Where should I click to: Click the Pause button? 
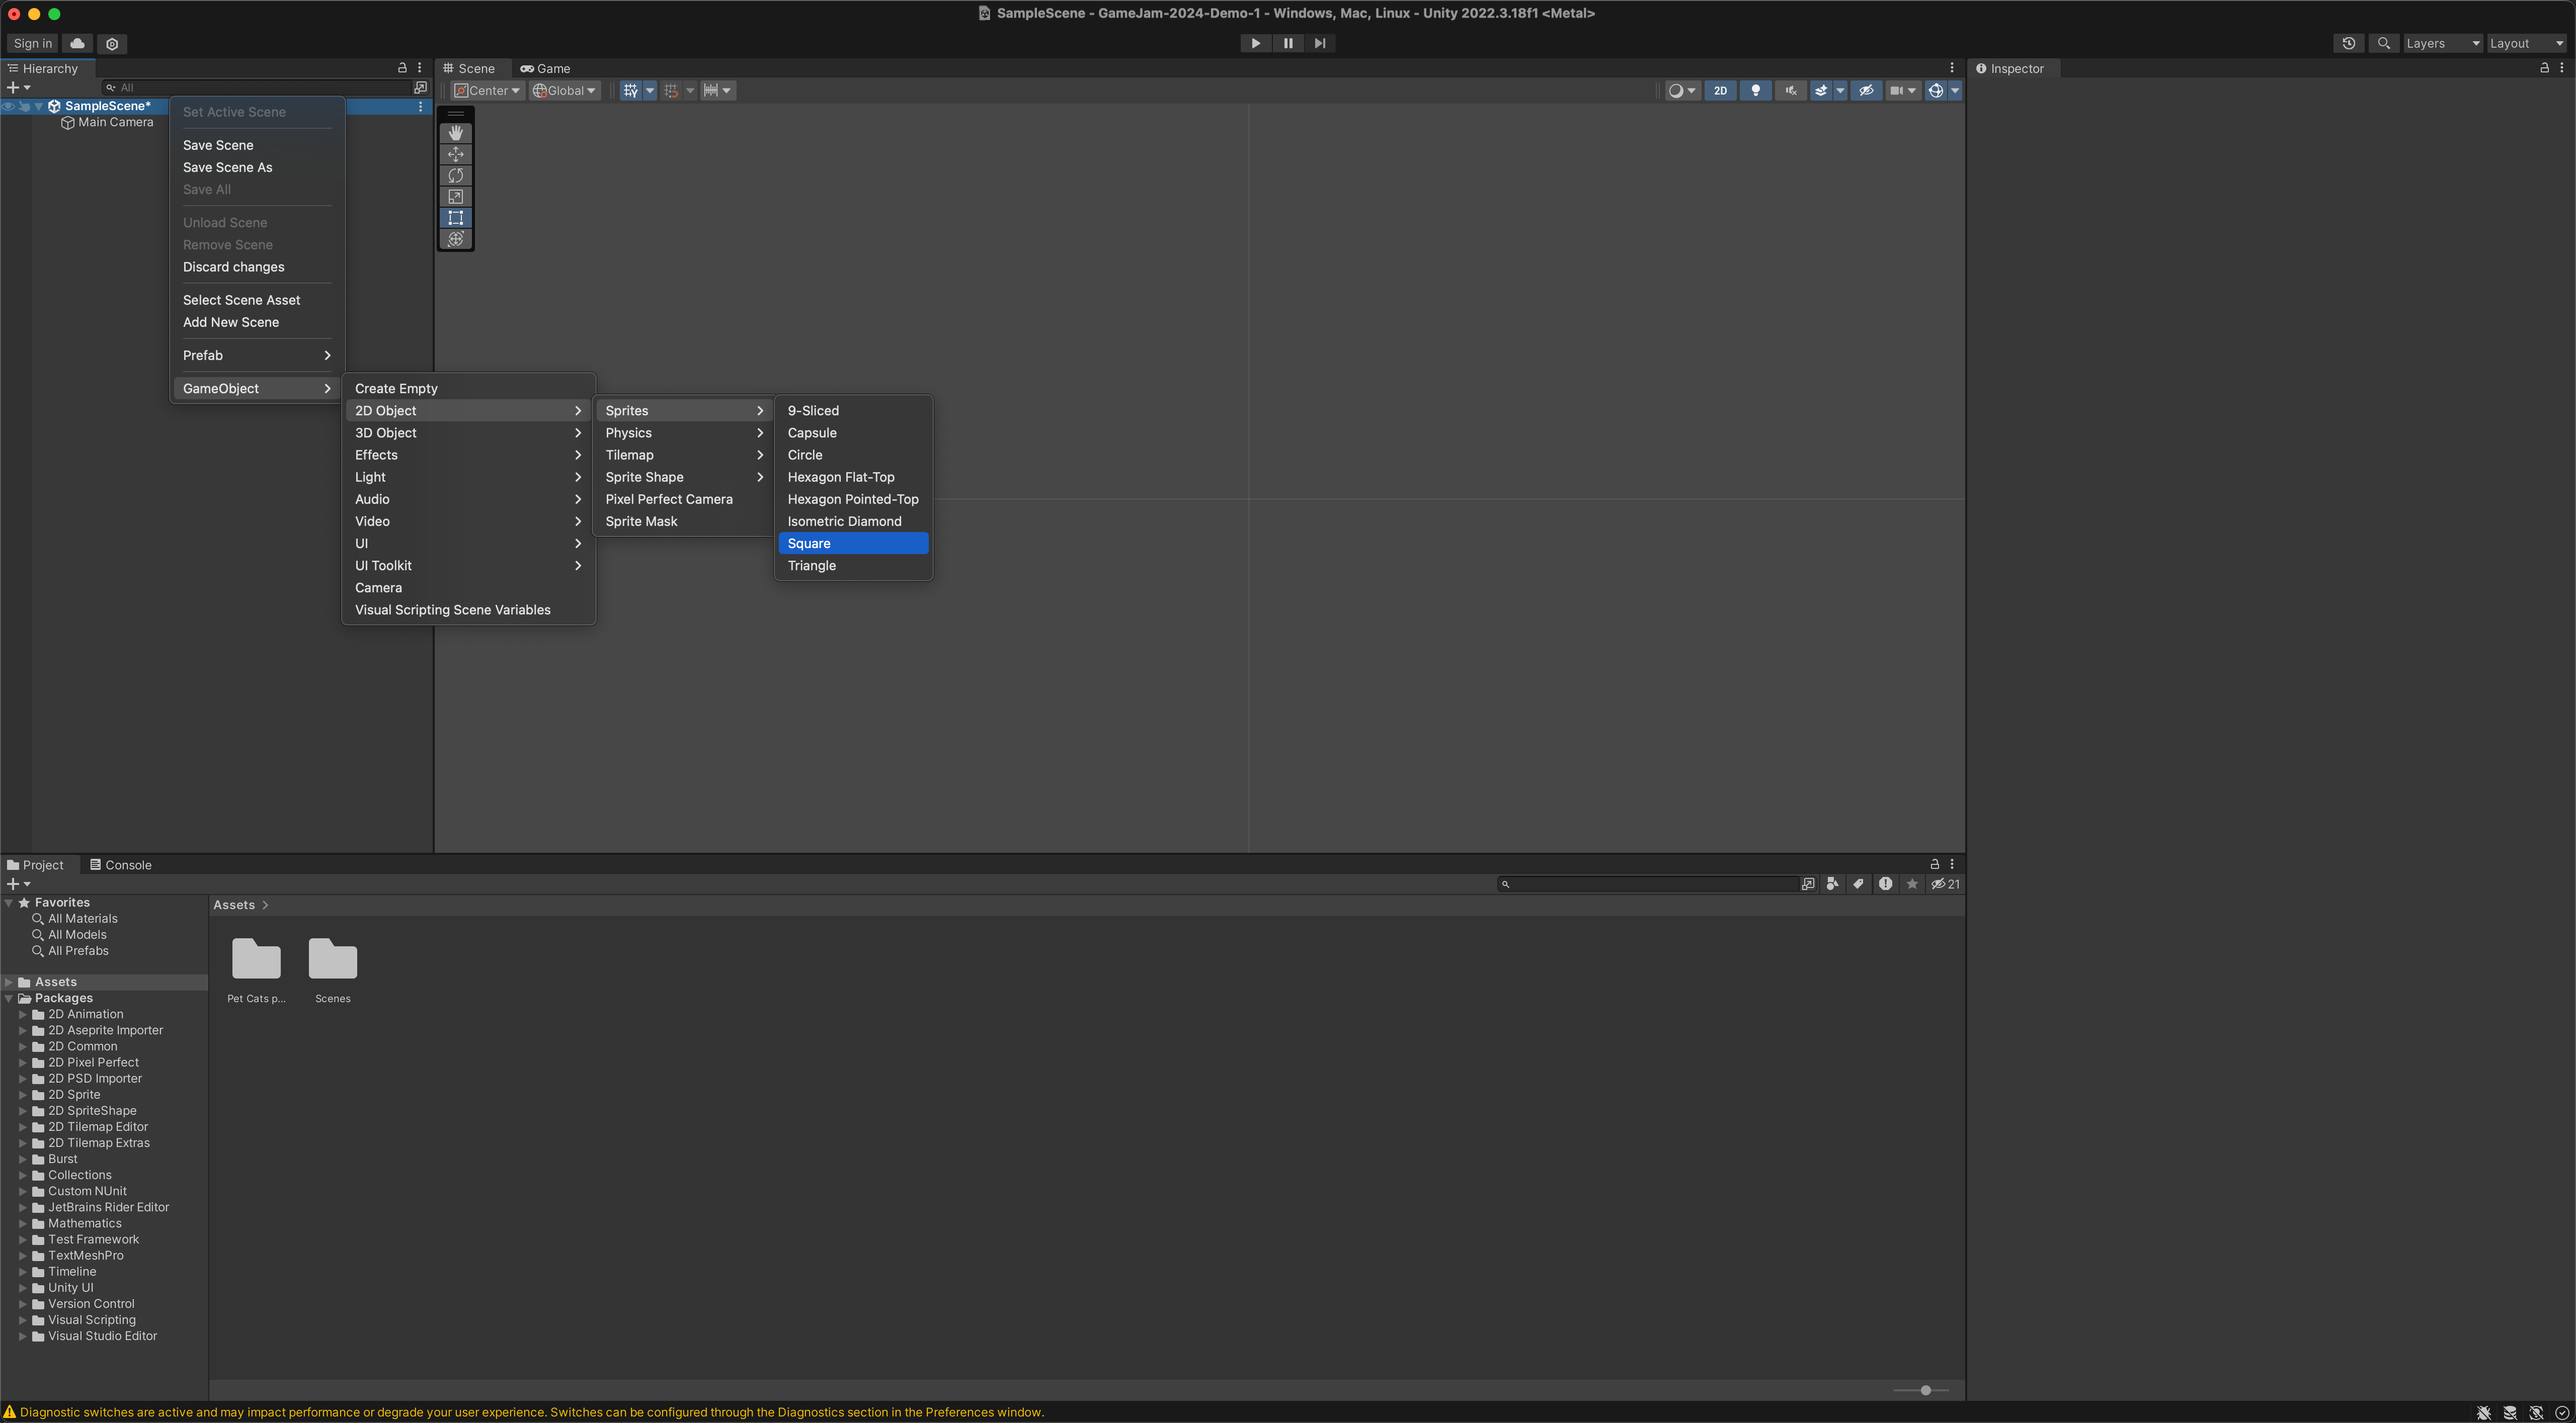pos(1288,43)
